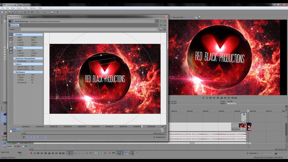
Task: Open the Preset dropdown in Pan/Crop window
Action: [157, 29]
